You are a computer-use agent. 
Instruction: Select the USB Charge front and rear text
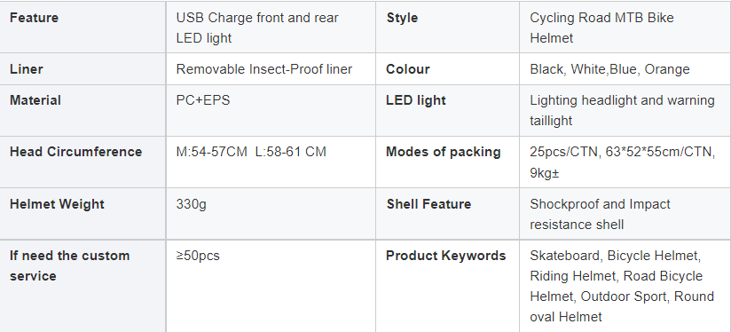pos(257,18)
